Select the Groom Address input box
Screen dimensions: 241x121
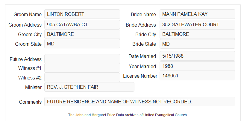click(x=82, y=24)
